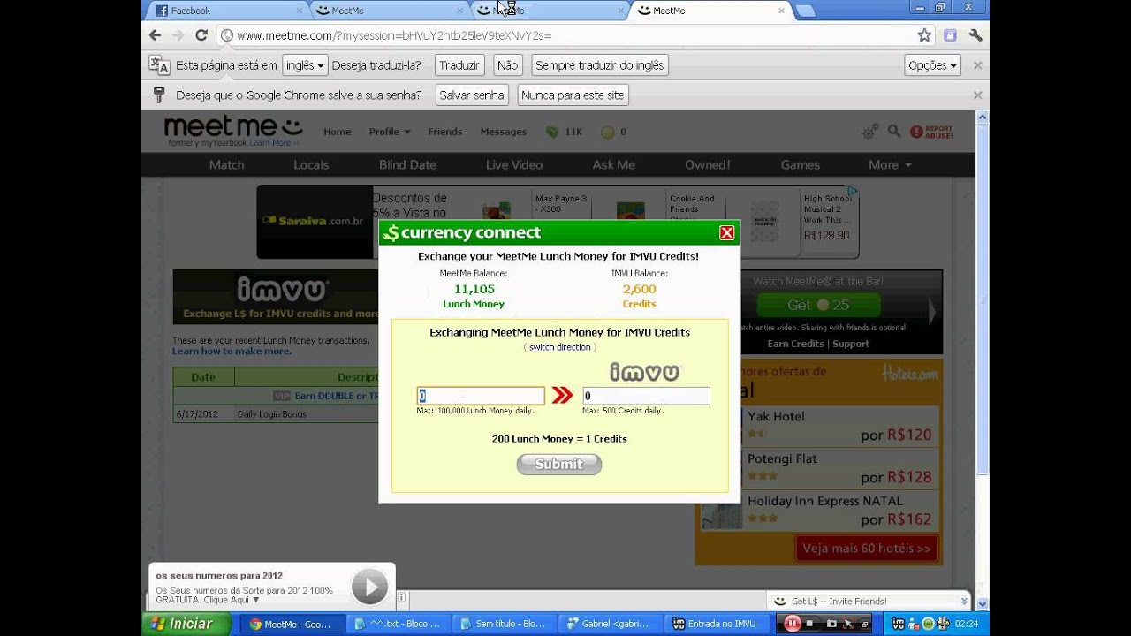Click the Support link under the video

(x=850, y=344)
